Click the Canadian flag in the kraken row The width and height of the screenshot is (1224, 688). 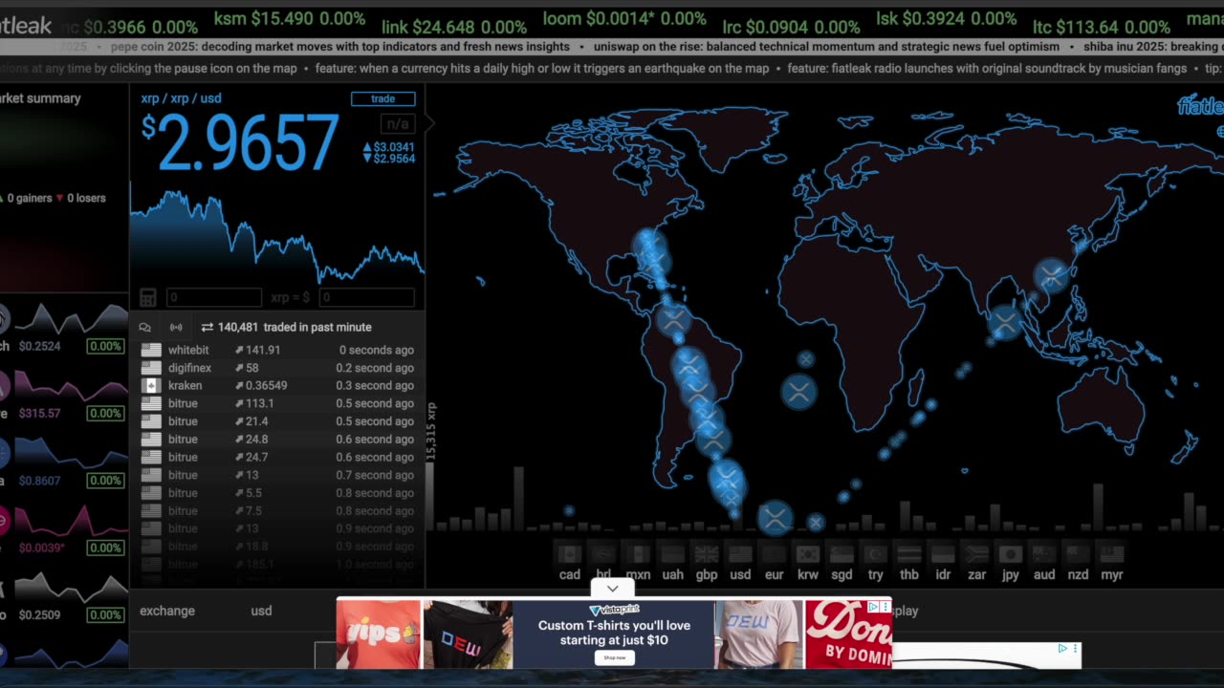tap(151, 385)
